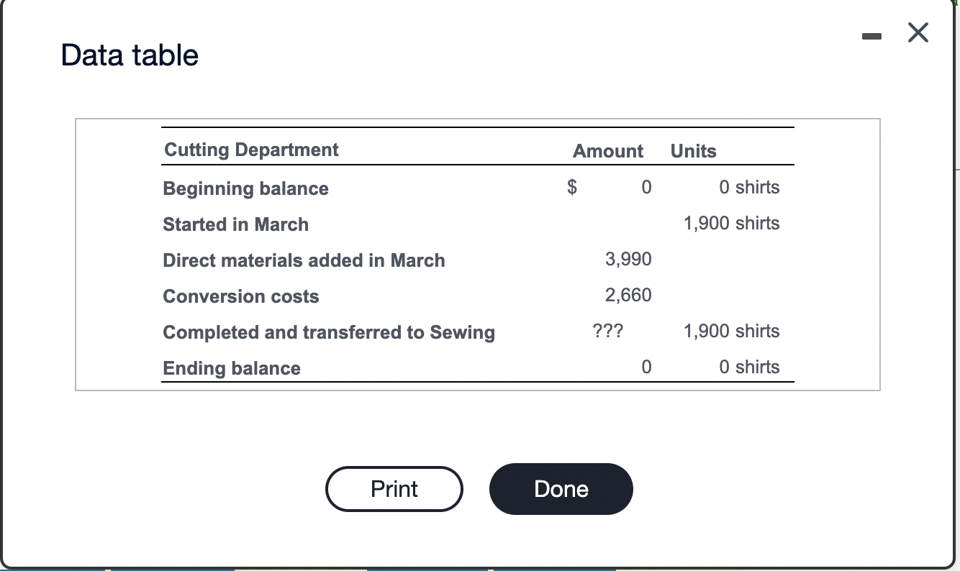Viewport: 960px width, 571px height.
Task: Select the Beginning balance row label
Action: [245, 188]
